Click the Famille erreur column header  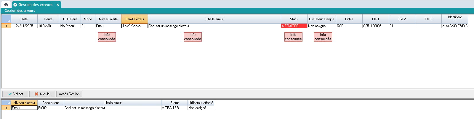(x=135, y=19)
